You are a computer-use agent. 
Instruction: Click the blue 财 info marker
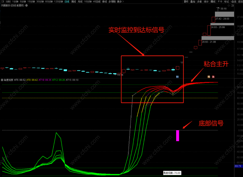(x=177, y=77)
